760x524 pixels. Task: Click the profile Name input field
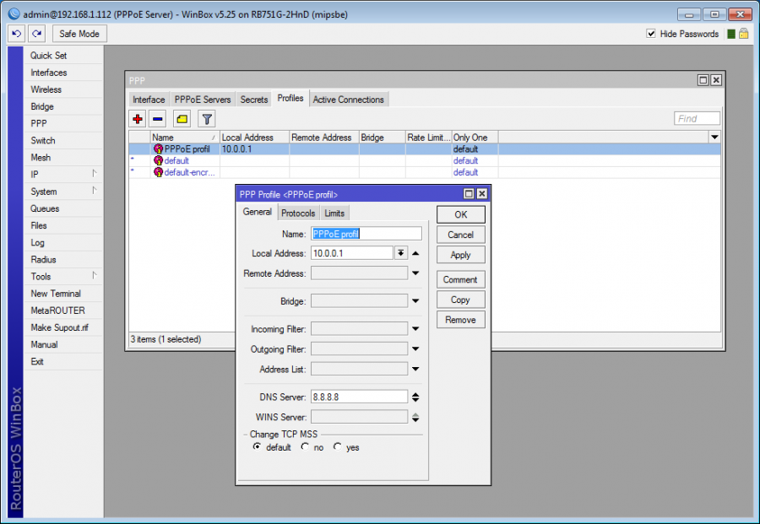366,234
